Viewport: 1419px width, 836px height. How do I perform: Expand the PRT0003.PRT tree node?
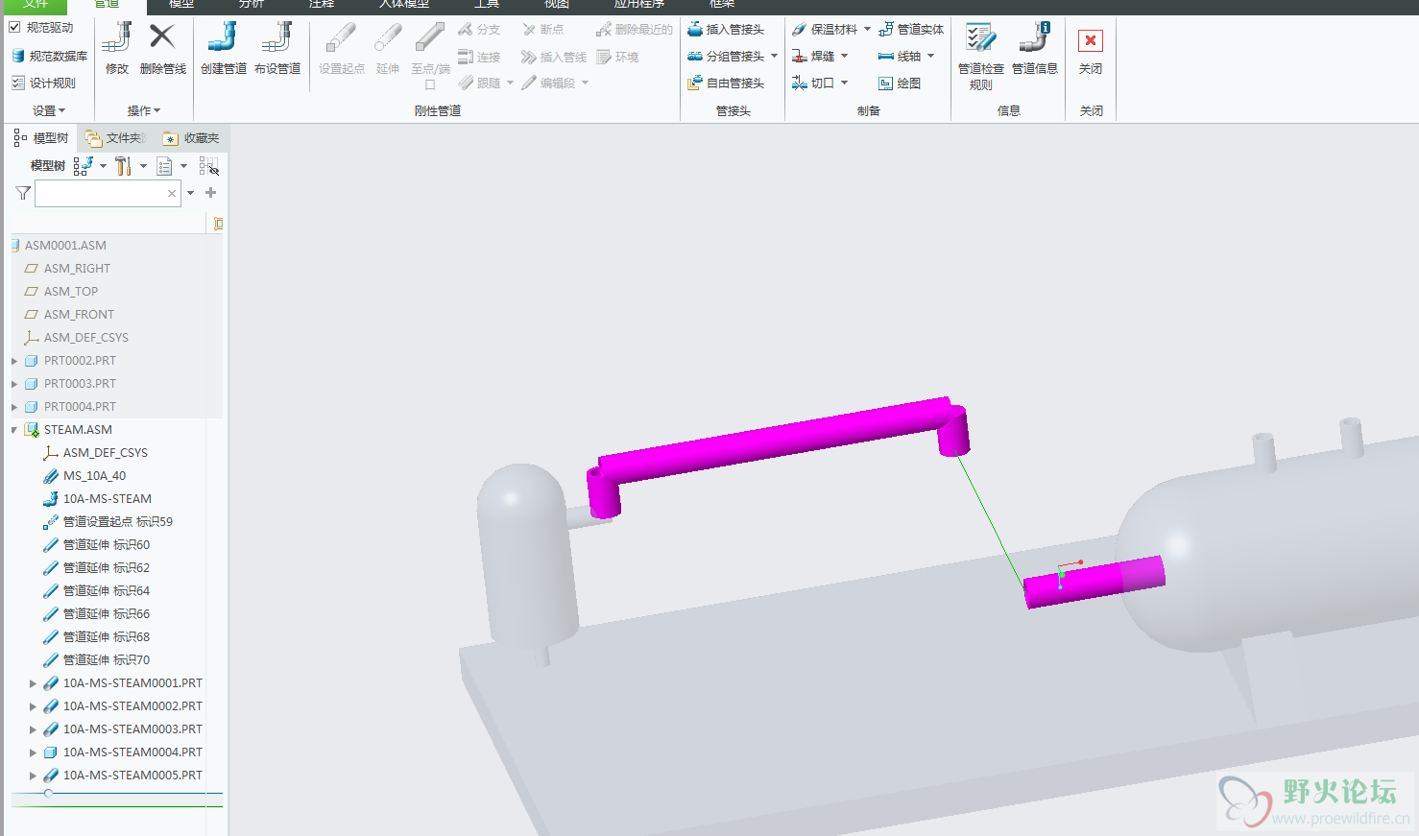click(x=14, y=384)
